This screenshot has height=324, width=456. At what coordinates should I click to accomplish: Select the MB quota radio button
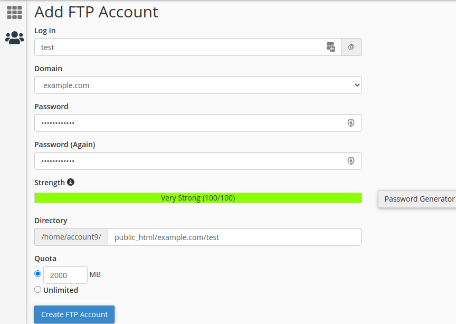[38, 274]
